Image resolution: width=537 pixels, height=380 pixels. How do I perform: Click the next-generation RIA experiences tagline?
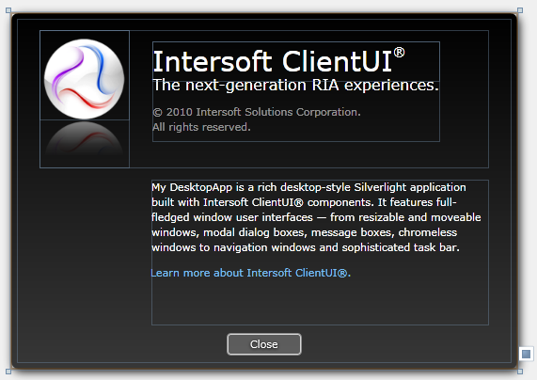pos(295,85)
